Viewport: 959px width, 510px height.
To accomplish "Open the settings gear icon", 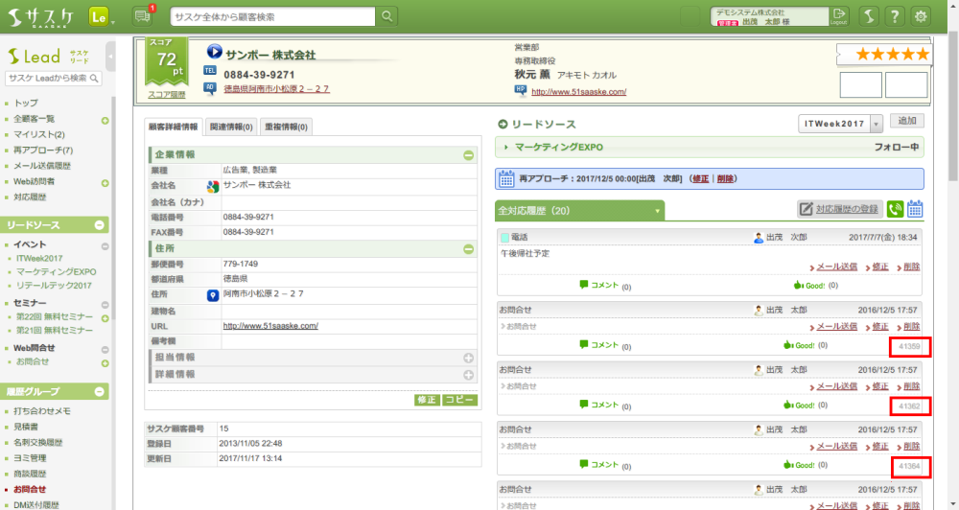I will tap(922, 16).
